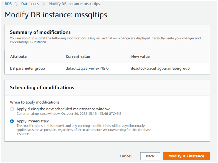
Task: Click the 'New value' column header
Action: 140,56
